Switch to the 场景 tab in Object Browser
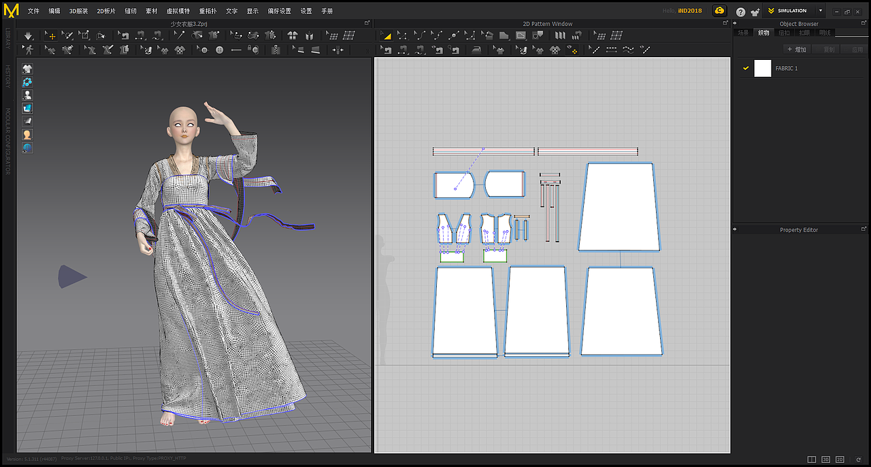 pyautogui.click(x=743, y=33)
